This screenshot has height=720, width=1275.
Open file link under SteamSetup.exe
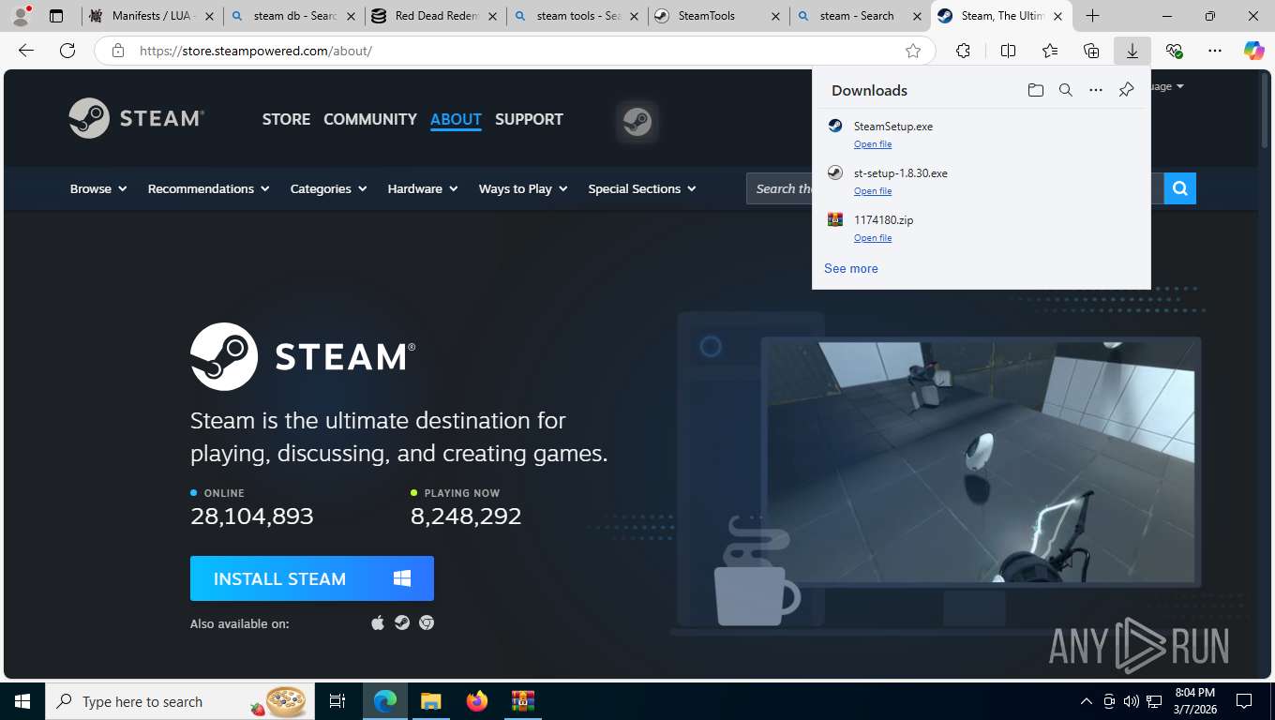[873, 144]
